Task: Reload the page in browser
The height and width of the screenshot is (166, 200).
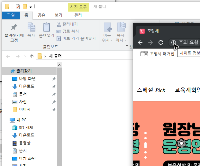Action: (x=161, y=42)
